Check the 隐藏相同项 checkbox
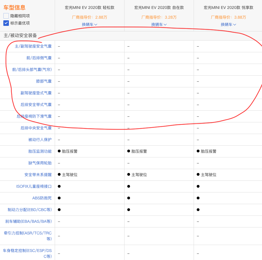262x260 pixels. click(6, 16)
